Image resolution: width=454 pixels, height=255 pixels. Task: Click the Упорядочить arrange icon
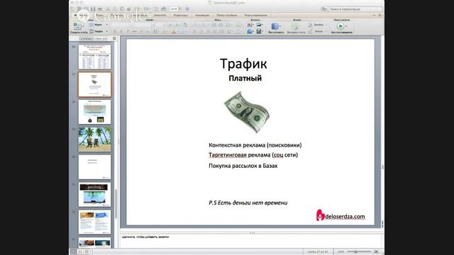point(275,27)
